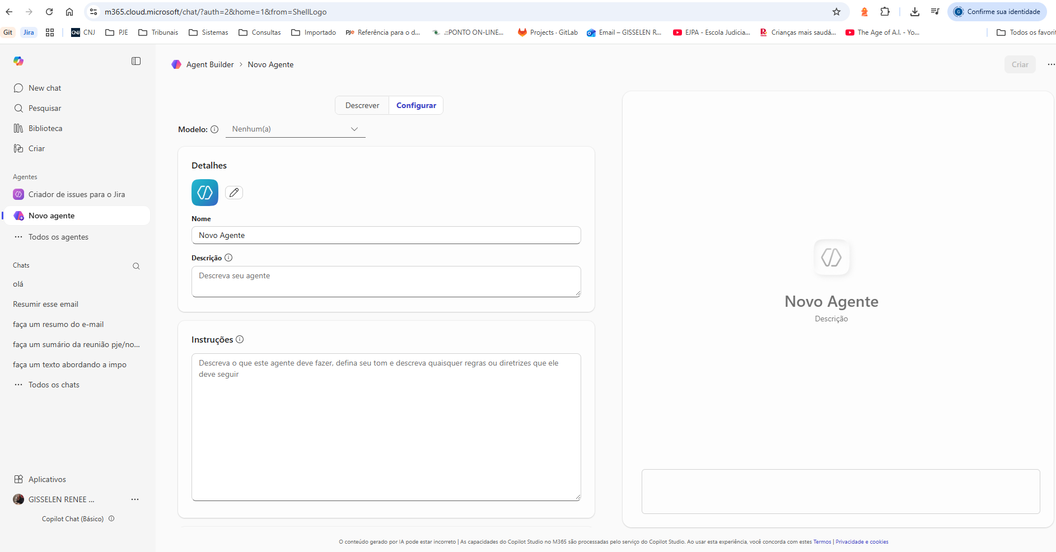1056x552 pixels.
Task: Open a New chat from the sidebar
Action: point(45,88)
